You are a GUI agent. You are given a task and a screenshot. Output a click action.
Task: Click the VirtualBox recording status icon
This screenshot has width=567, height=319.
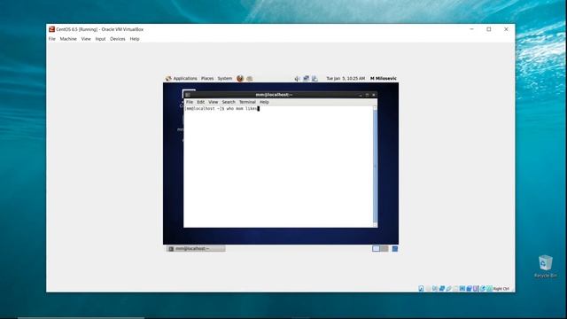tap(469, 289)
